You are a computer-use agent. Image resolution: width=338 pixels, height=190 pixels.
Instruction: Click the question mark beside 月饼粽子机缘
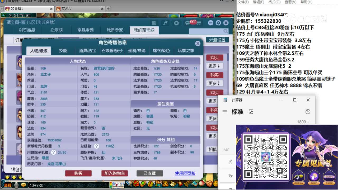53,152
